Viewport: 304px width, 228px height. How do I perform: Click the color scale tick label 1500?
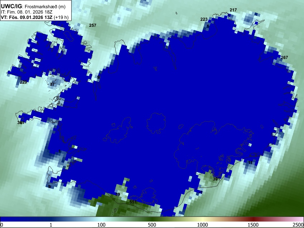pyautogui.click(x=253, y=225)
